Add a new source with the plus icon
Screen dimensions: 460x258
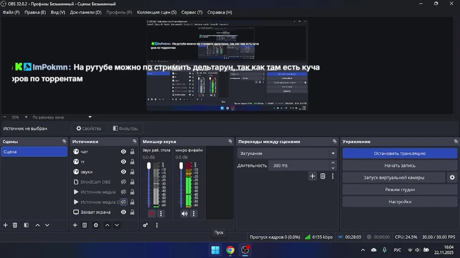[75, 225]
